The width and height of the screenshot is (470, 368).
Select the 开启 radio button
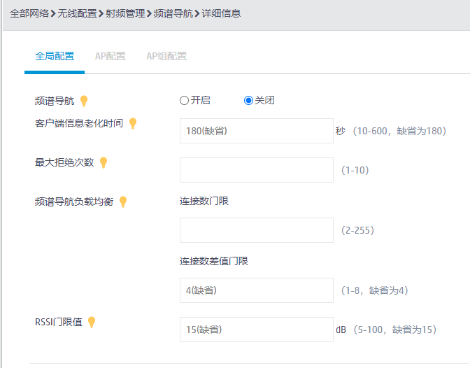tap(184, 100)
